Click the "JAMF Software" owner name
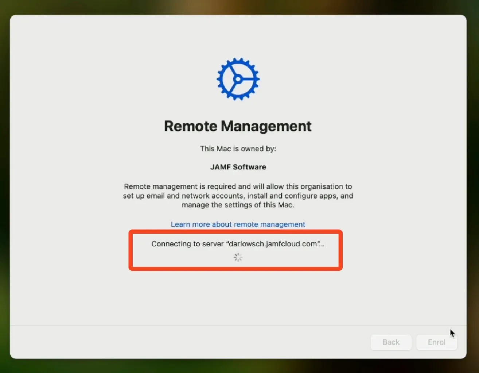The width and height of the screenshot is (479, 373). pos(238,167)
